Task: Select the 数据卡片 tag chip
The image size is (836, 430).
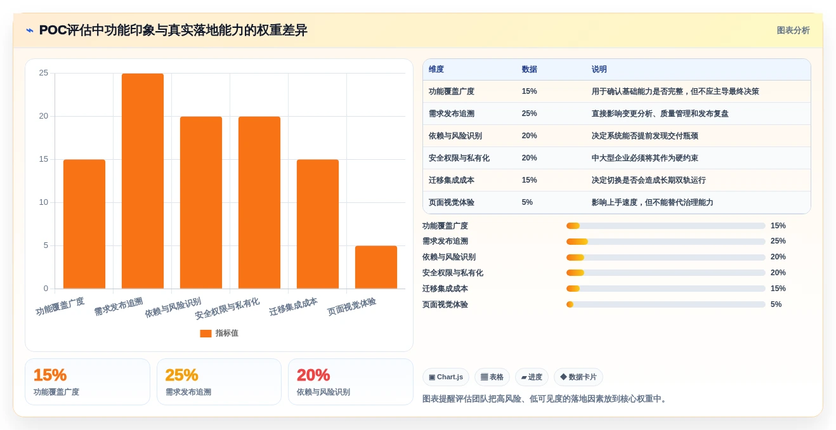Action: click(x=578, y=377)
